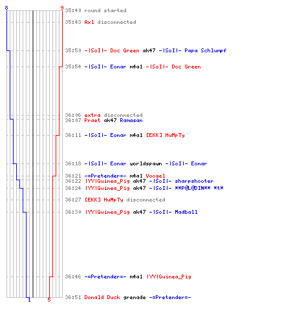Viewport: 291px width, 323px height.
Task: Click the blue final count 1 label
Action: (x=29, y=300)
